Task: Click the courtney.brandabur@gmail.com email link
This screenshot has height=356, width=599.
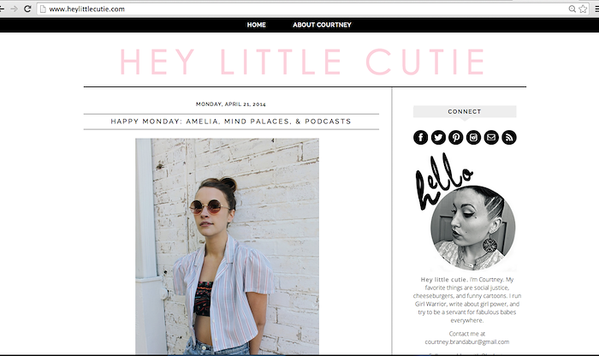Action: pos(467,341)
